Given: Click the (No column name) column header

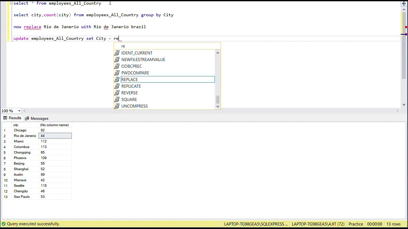Looking at the screenshot, I should 55,125.
